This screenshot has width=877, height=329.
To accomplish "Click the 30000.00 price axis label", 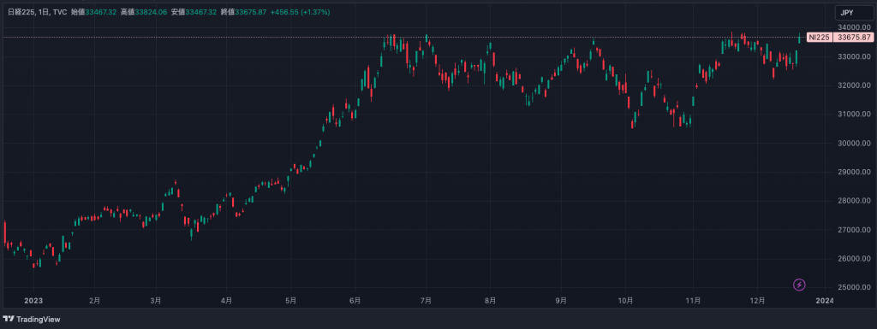I will [854, 144].
